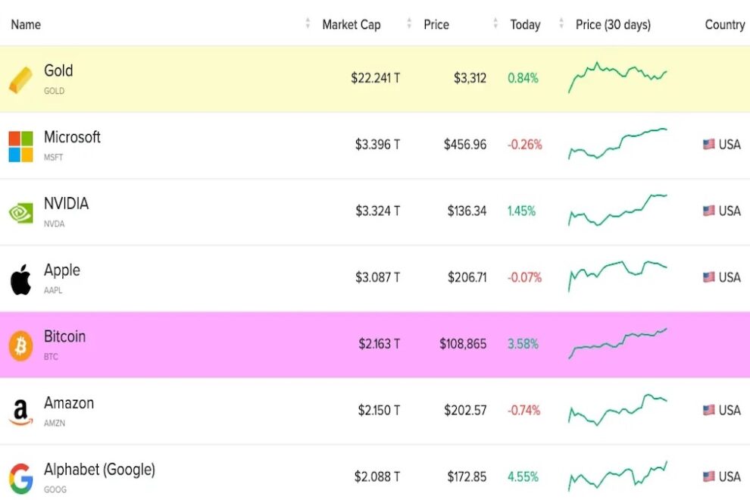Click the Bitcoin logo icon

click(20, 345)
